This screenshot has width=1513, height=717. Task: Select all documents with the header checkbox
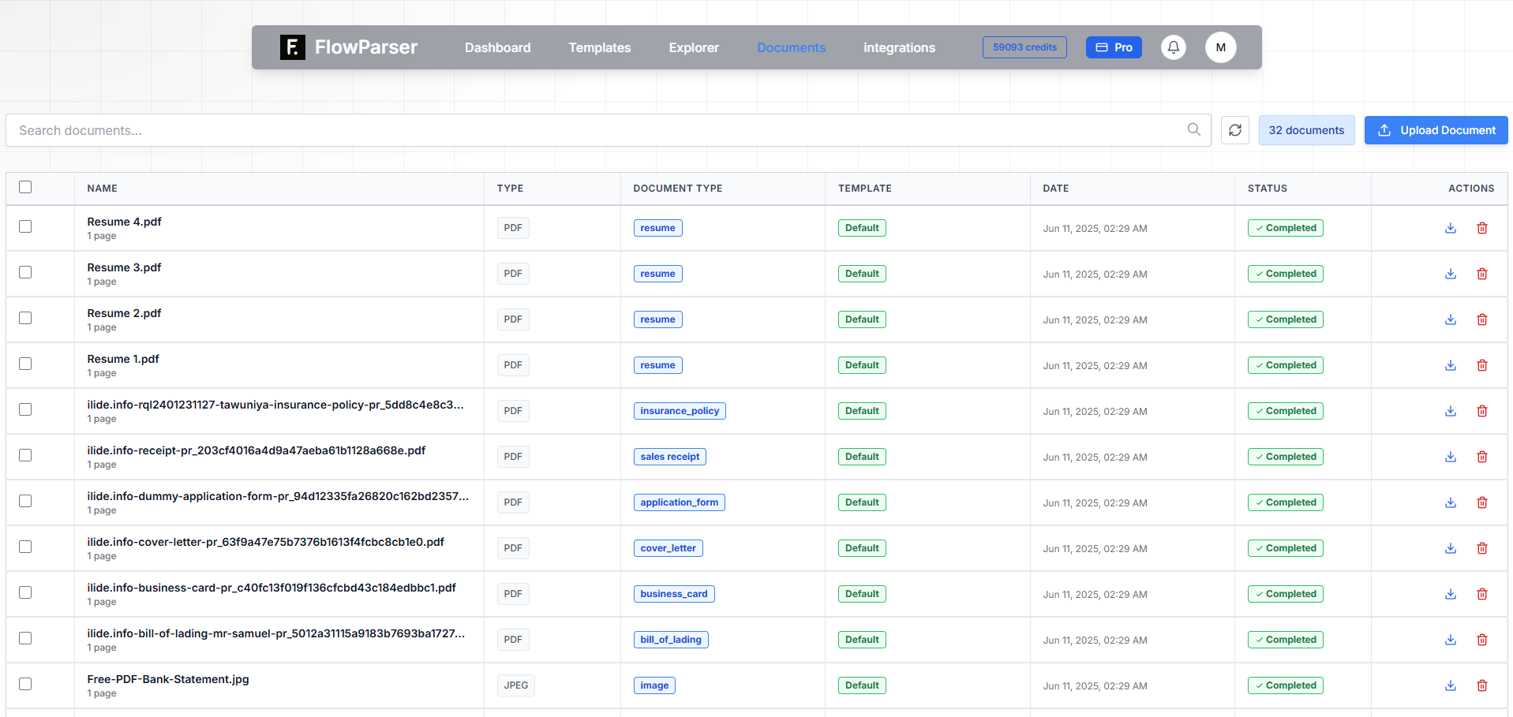25,187
